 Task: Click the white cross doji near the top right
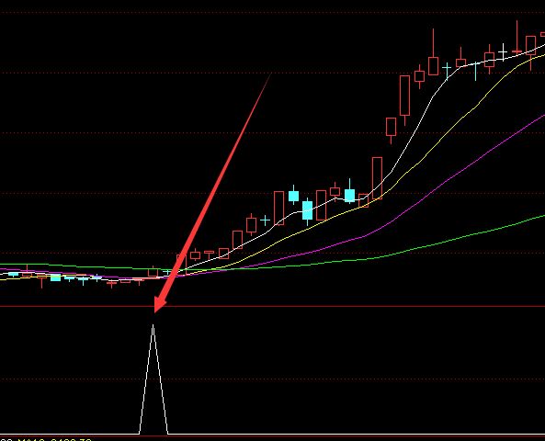tap(503, 52)
